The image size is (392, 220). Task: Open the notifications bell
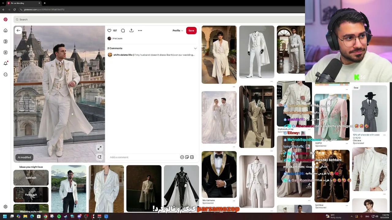point(6,63)
